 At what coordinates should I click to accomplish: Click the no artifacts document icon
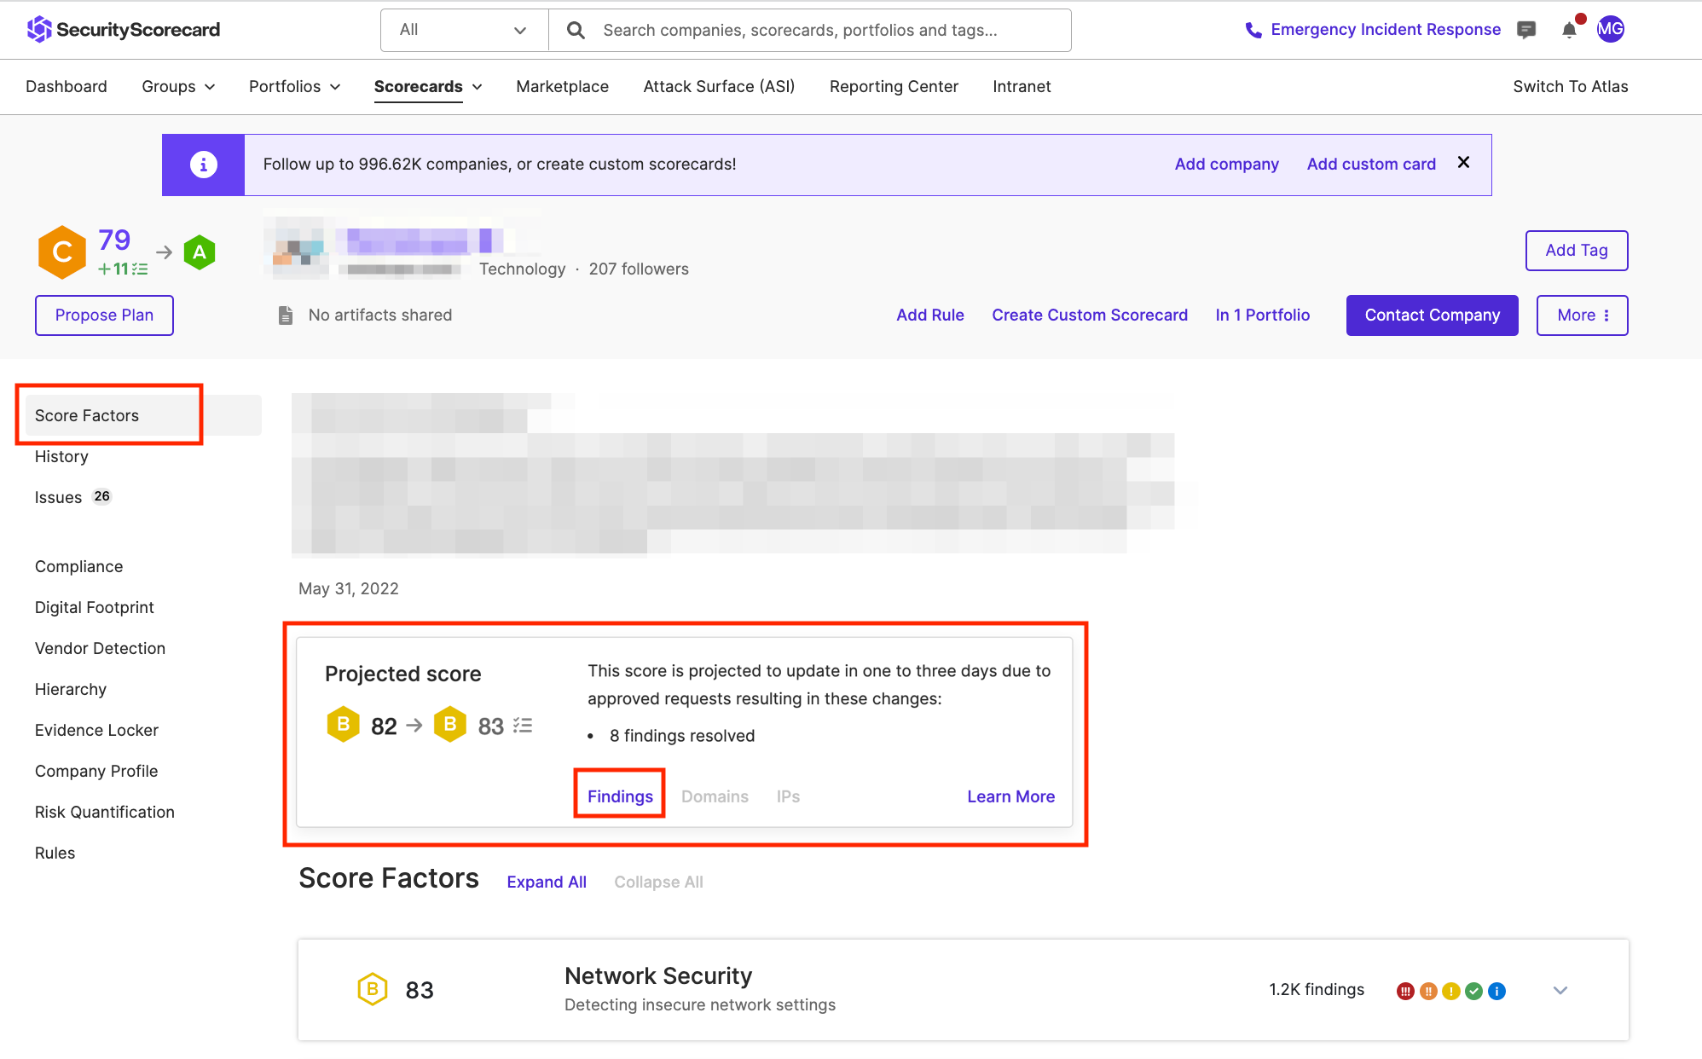tap(286, 315)
